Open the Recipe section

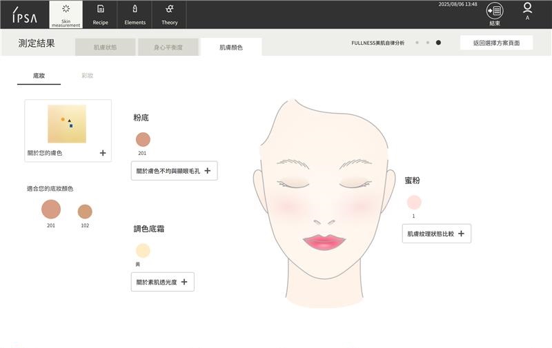coord(100,14)
